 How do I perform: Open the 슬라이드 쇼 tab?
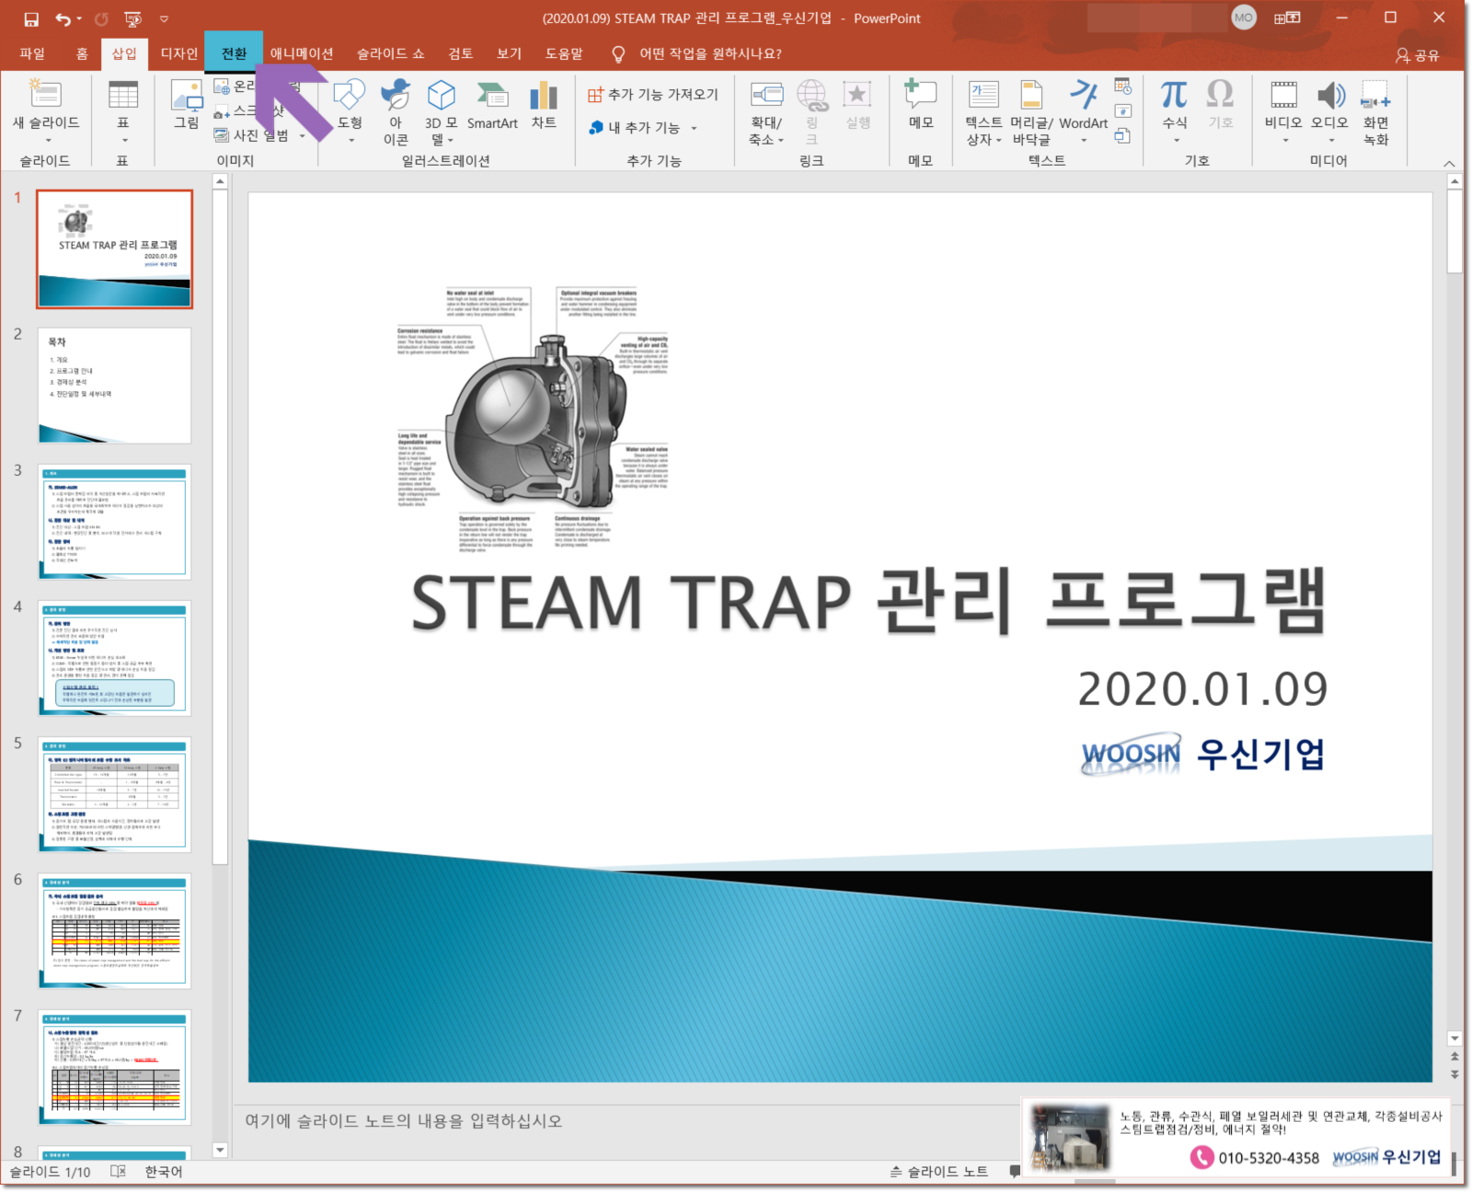click(391, 53)
